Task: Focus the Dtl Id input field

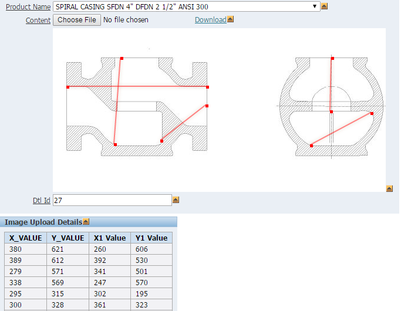Action: [112, 200]
